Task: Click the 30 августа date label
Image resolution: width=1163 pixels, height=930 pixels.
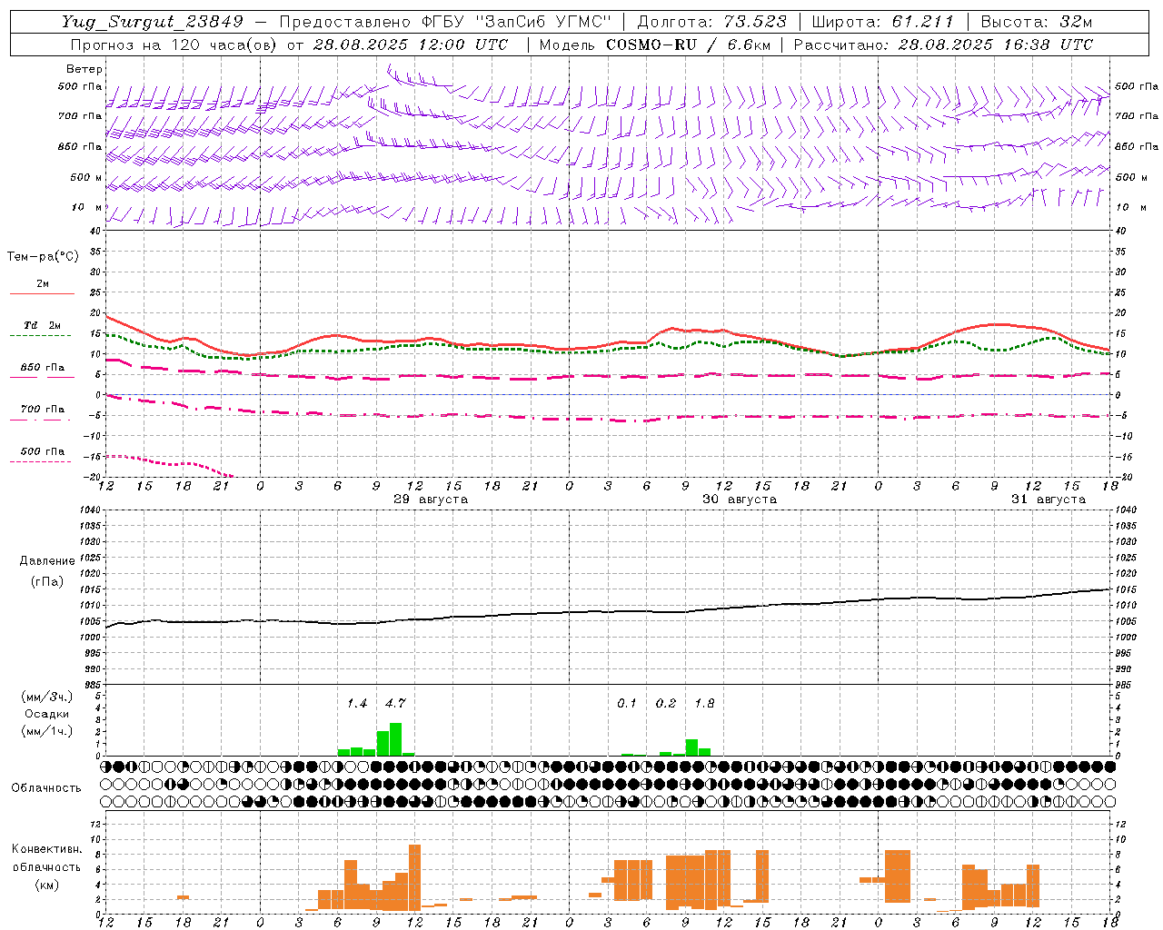Action: pos(740,500)
